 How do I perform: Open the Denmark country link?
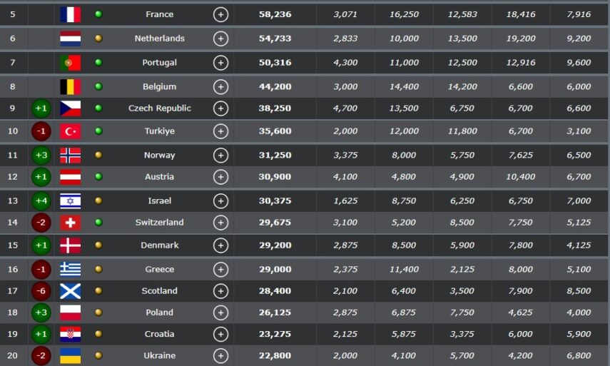pos(160,245)
